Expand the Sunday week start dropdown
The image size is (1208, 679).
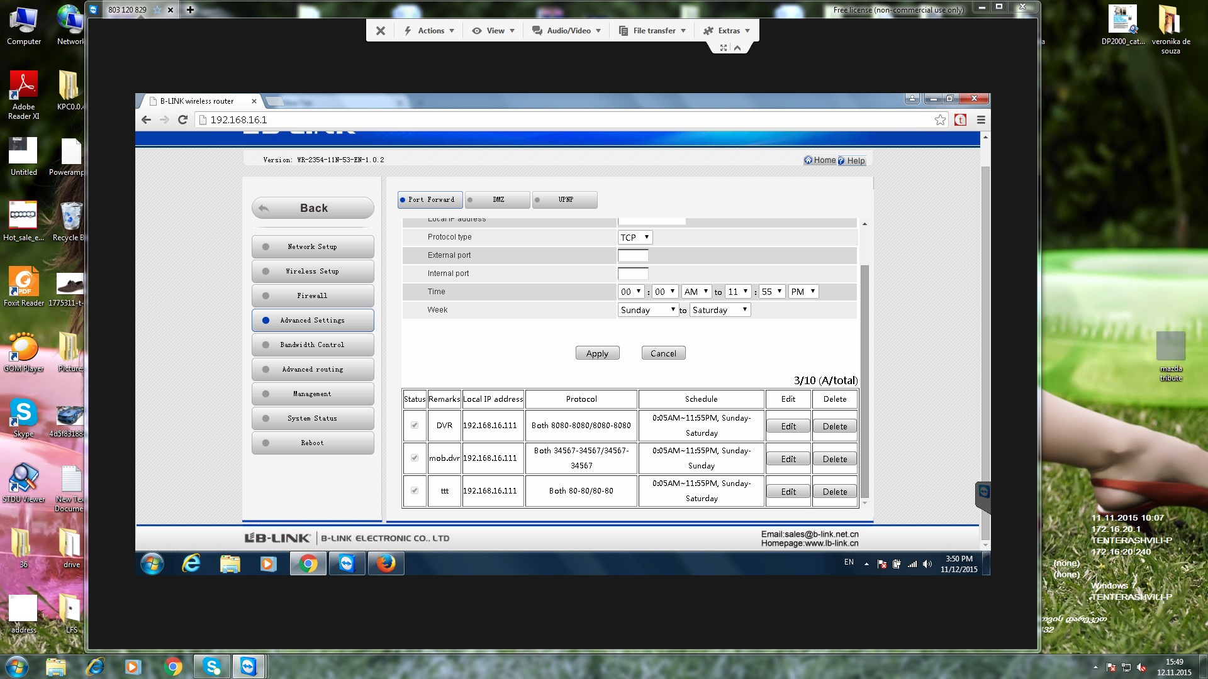click(x=647, y=310)
